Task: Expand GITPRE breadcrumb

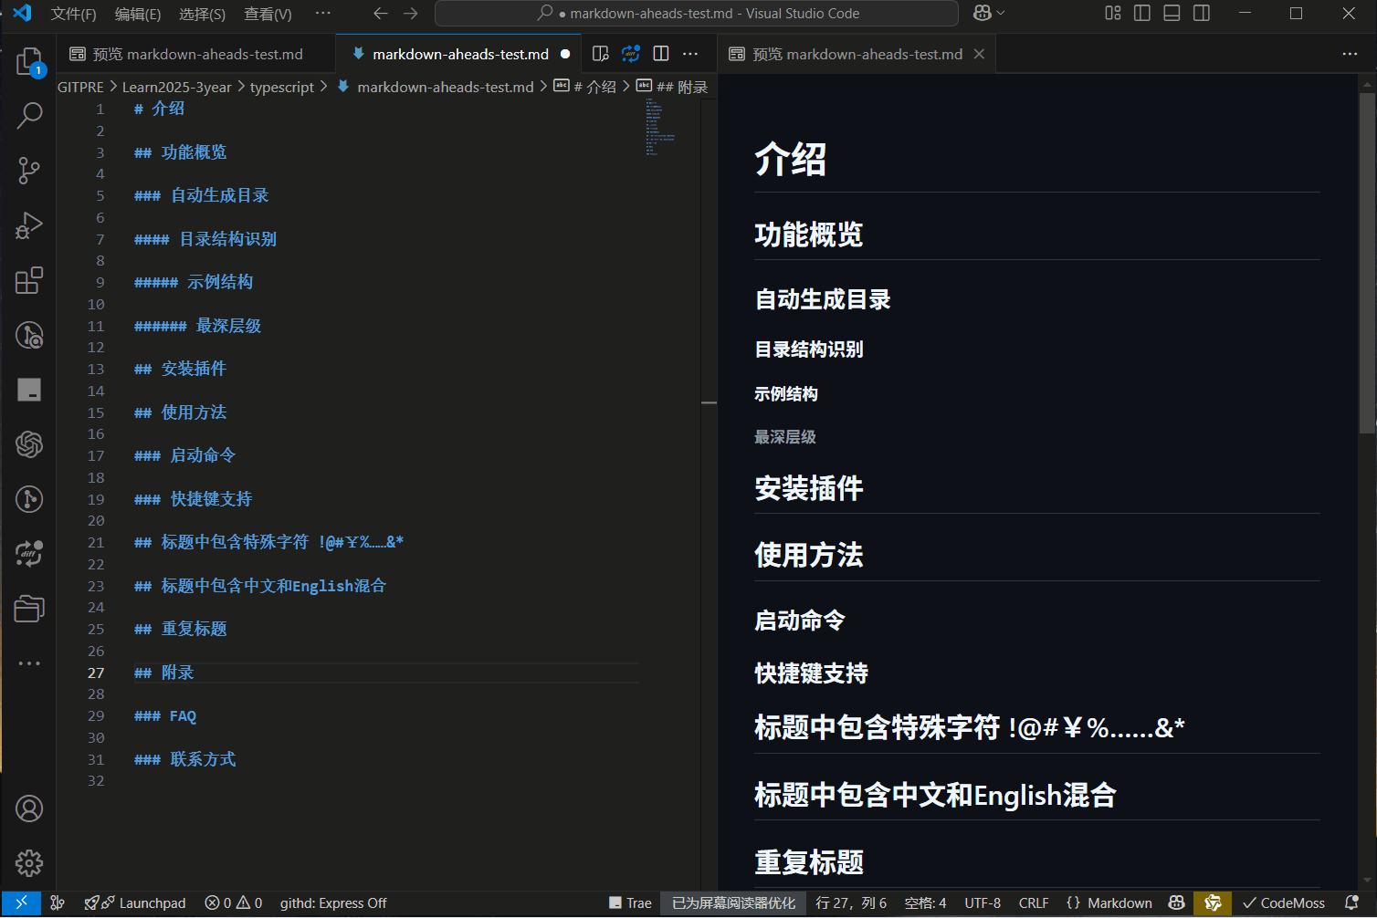Action: [80, 87]
